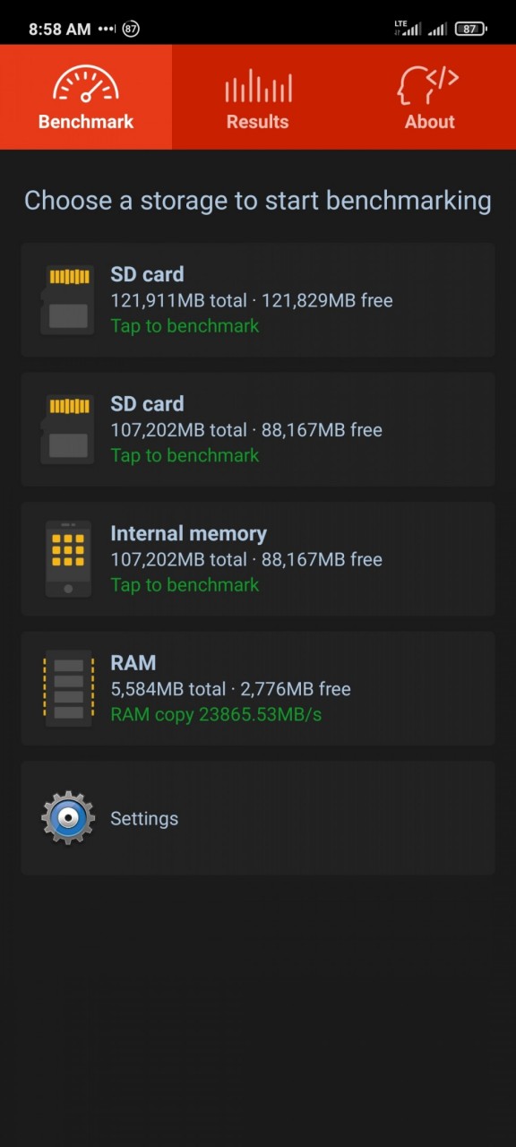
Task: Tap the About head-with-code icon
Action: tap(429, 85)
